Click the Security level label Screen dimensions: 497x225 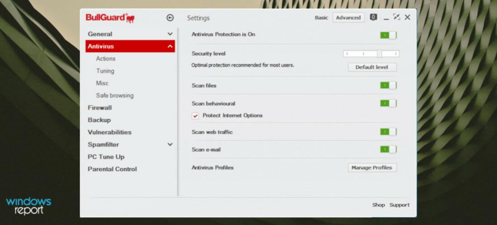click(208, 54)
